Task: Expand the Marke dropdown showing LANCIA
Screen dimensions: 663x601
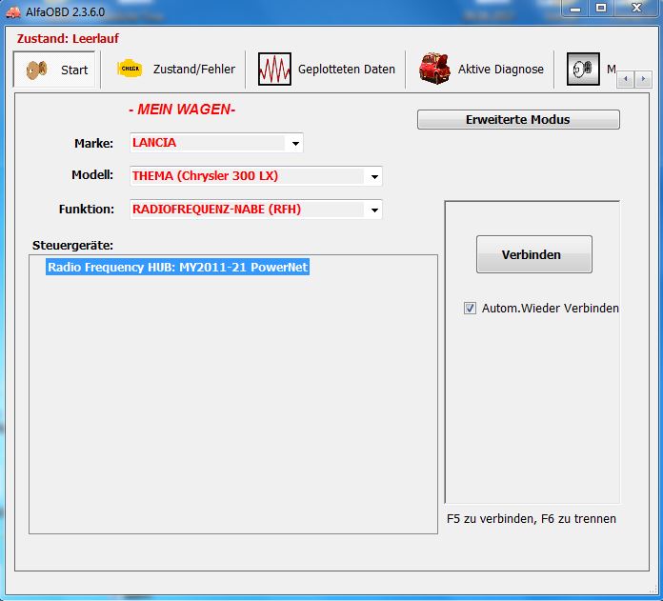Action: (x=295, y=144)
